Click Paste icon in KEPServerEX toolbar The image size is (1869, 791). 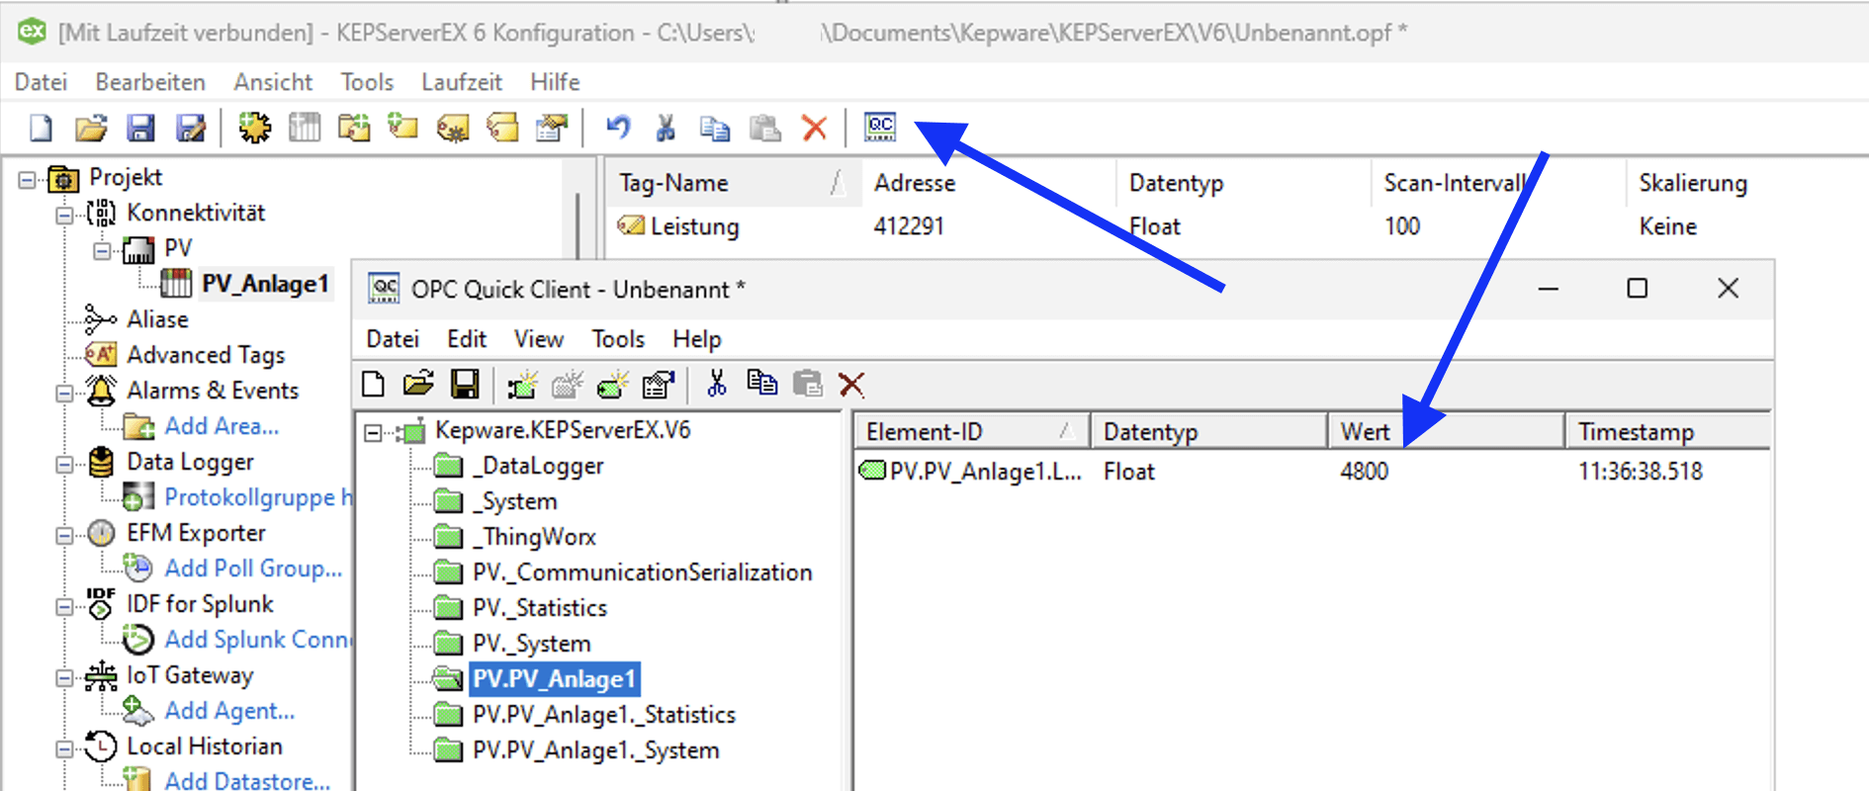pyautogui.click(x=764, y=128)
